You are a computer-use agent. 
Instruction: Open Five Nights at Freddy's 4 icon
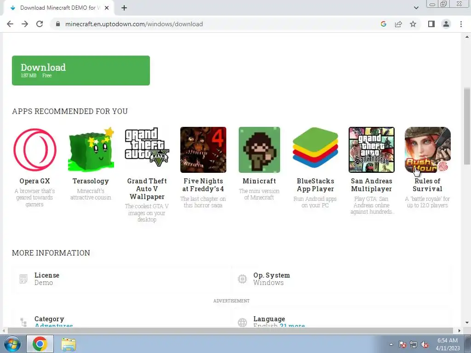203,150
